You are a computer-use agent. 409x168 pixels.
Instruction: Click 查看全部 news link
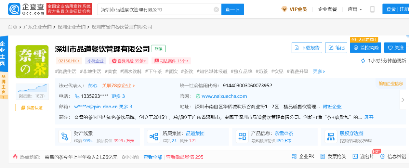click(x=153, y=157)
